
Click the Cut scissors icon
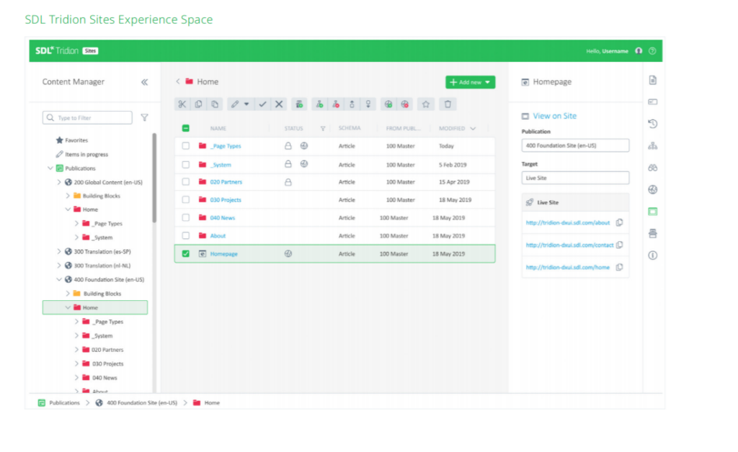click(182, 104)
